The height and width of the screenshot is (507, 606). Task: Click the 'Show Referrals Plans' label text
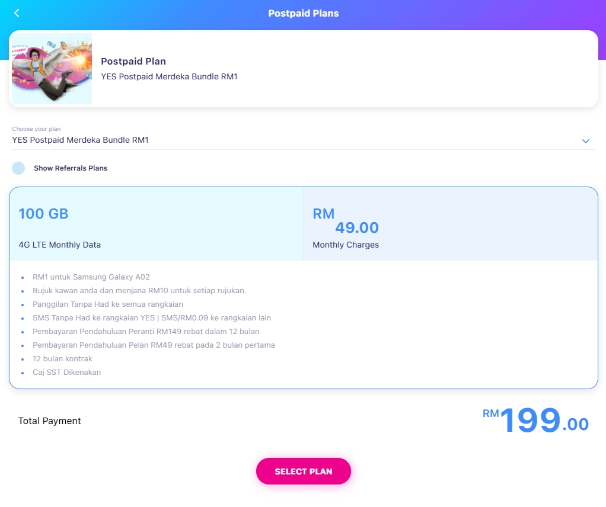point(71,168)
